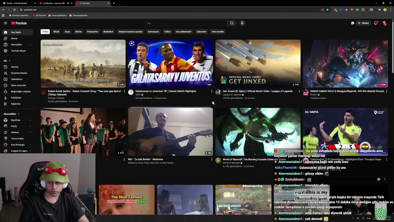The height and width of the screenshot is (222, 394).
Task: Select Son yüklenenler filter chip
Action: pyautogui.click(x=183, y=31)
